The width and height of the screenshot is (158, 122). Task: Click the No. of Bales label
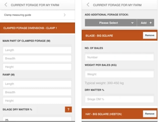tap(94, 48)
